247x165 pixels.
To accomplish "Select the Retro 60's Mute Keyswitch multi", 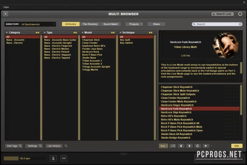I will coord(199,120).
